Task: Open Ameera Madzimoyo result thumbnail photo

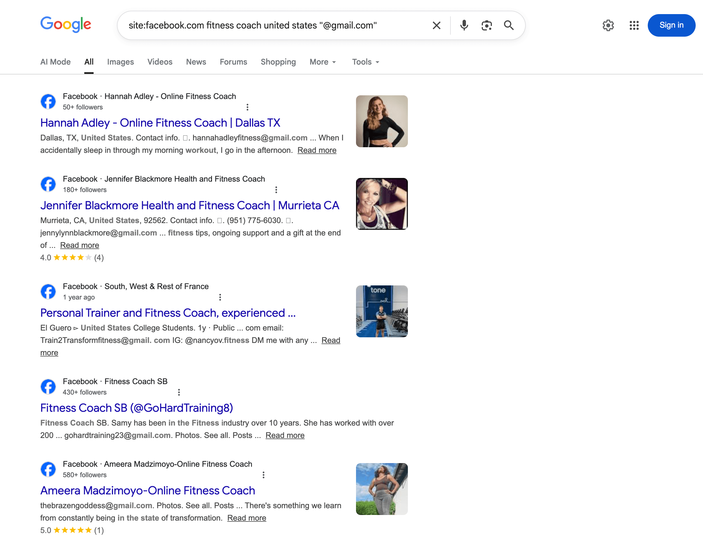Action: [382, 489]
